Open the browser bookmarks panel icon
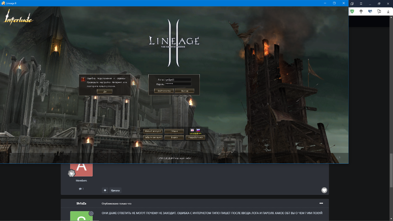Screen dimensions: 393x221 click(352, 3)
